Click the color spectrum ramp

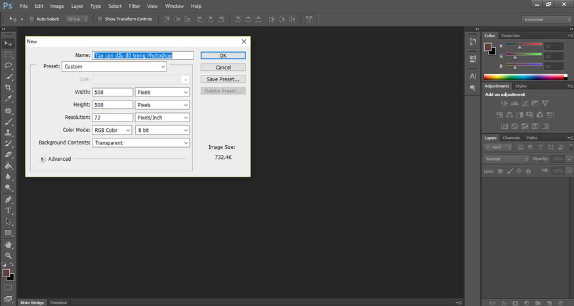click(525, 77)
